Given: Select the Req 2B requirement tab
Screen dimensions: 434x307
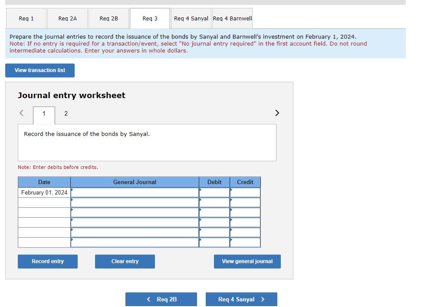Looking at the screenshot, I should pos(108,18).
